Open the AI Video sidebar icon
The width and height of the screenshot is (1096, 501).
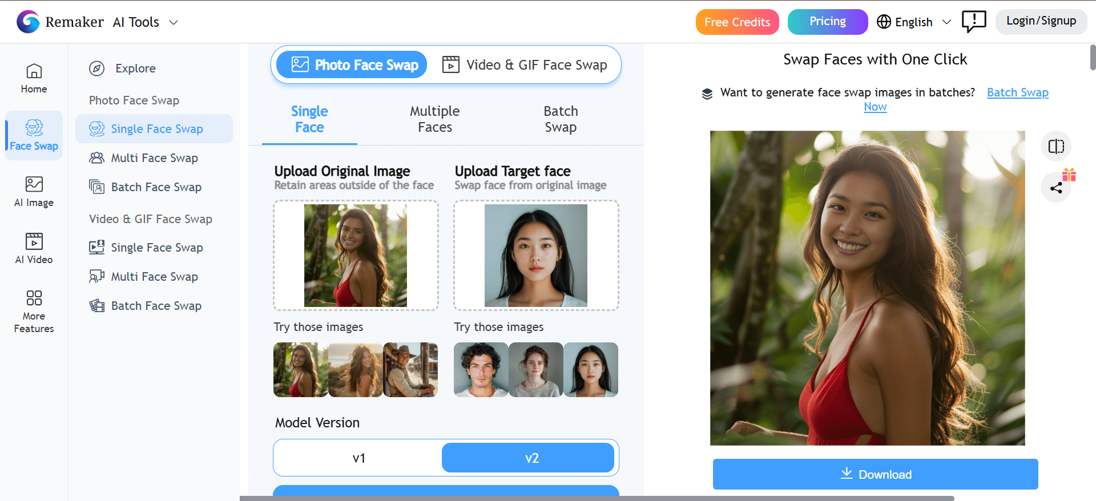pos(34,241)
